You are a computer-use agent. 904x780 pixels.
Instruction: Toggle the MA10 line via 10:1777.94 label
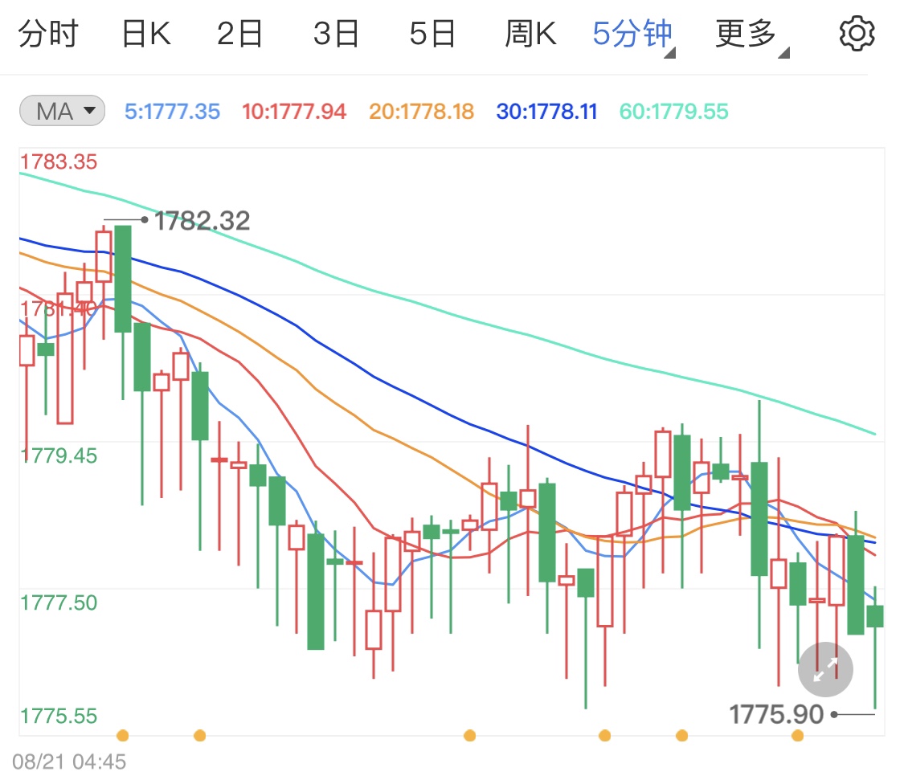tap(294, 111)
